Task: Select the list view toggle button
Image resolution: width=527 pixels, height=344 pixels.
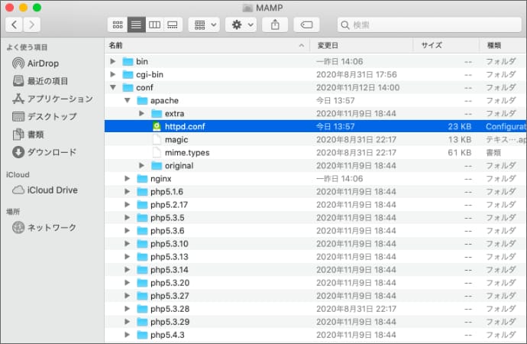Action: click(x=136, y=24)
